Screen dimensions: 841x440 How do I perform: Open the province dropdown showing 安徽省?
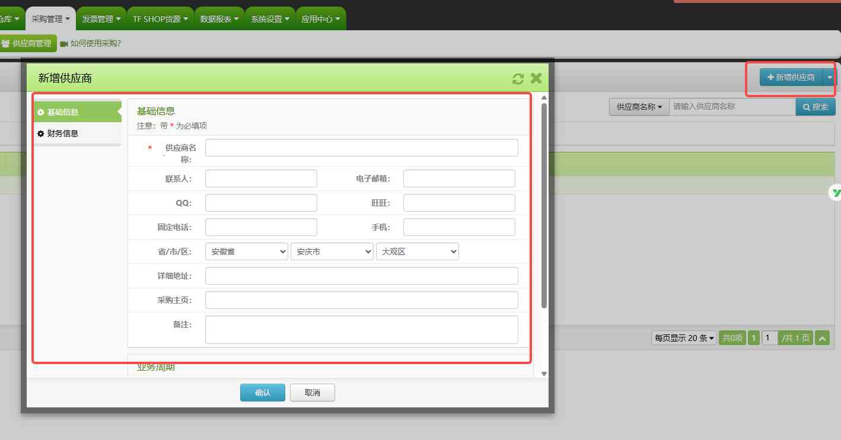(x=246, y=251)
